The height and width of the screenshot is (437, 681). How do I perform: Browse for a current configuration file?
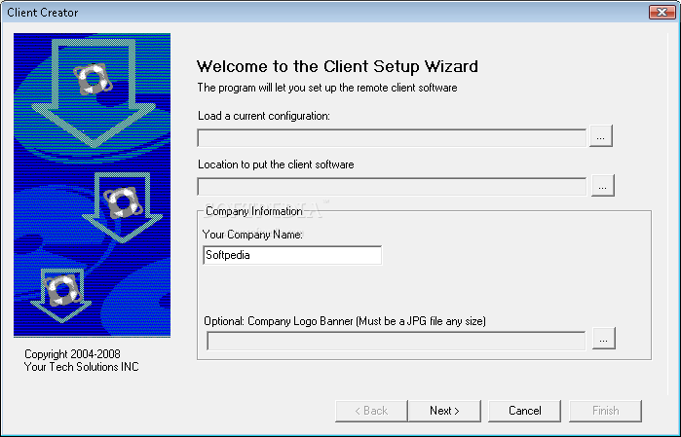click(x=601, y=136)
